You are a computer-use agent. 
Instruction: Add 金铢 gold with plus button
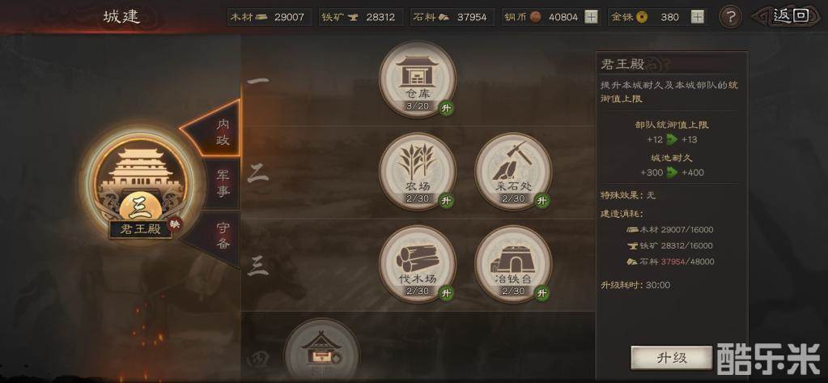tap(698, 18)
